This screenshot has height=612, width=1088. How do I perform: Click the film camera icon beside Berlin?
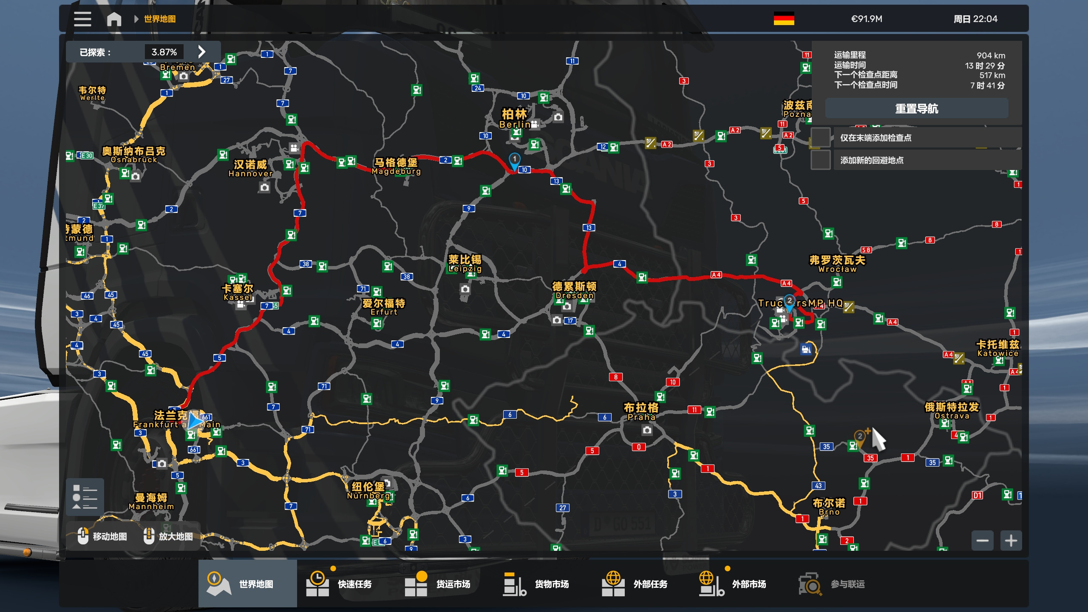click(535, 124)
